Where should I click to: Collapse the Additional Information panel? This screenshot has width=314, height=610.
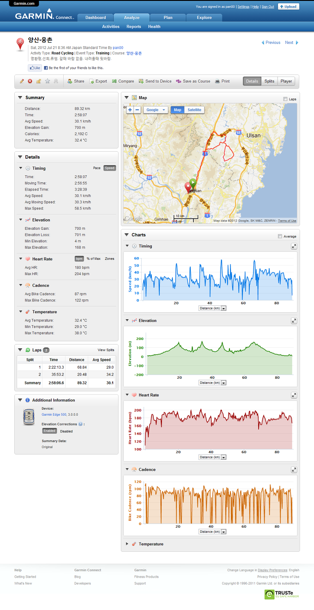20,400
